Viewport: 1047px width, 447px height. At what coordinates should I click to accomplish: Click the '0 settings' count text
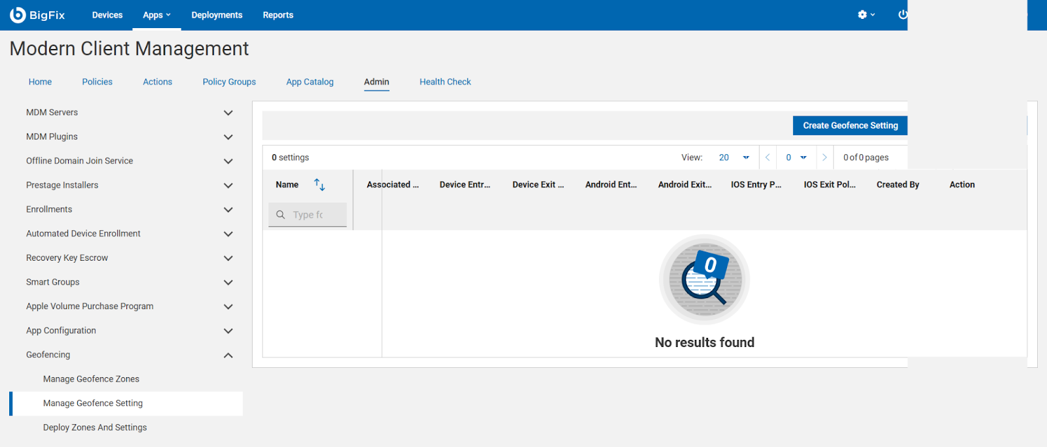pos(291,157)
